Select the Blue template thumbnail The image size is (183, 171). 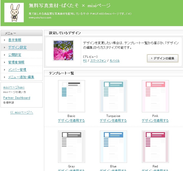pos(113,147)
